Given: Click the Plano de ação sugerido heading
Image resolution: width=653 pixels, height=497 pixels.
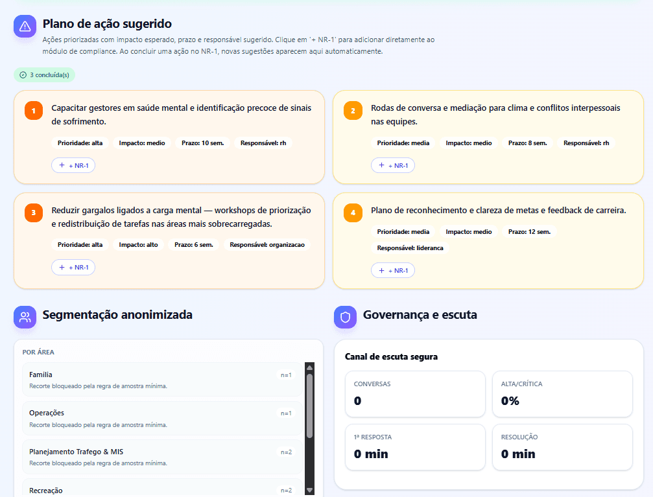Looking at the screenshot, I should (107, 24).
